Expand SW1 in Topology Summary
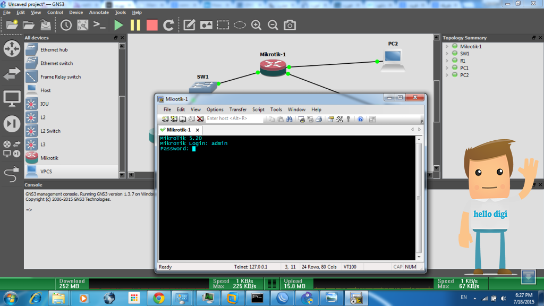 point(447,54)
